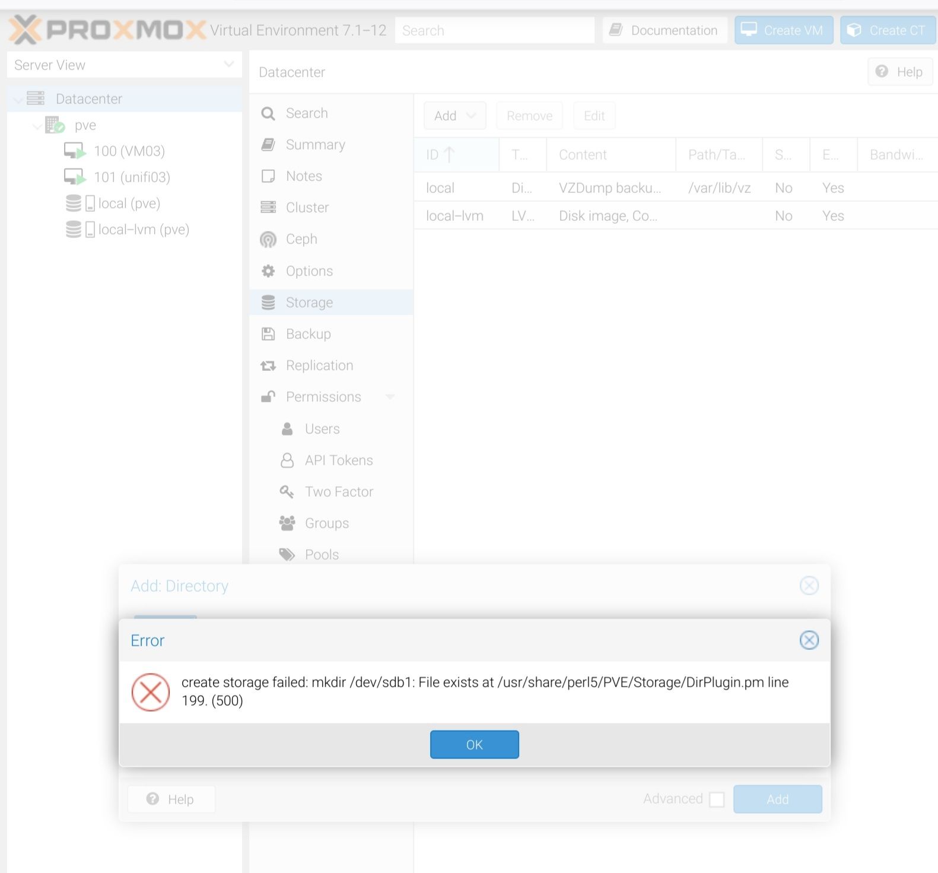The image size is (938, 873).
Task: Open the Permissions menu item
Action: (x=323, y=397)
